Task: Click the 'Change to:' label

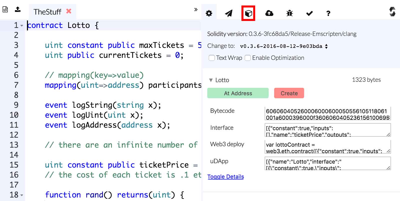Action: (x=221, y=46)
